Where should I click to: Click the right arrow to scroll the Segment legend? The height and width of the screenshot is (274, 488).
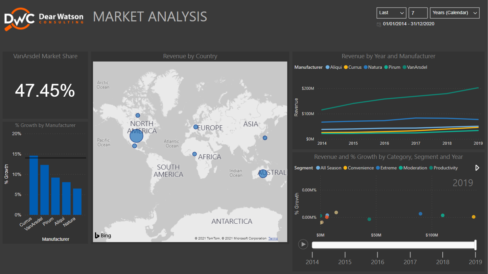477,168
